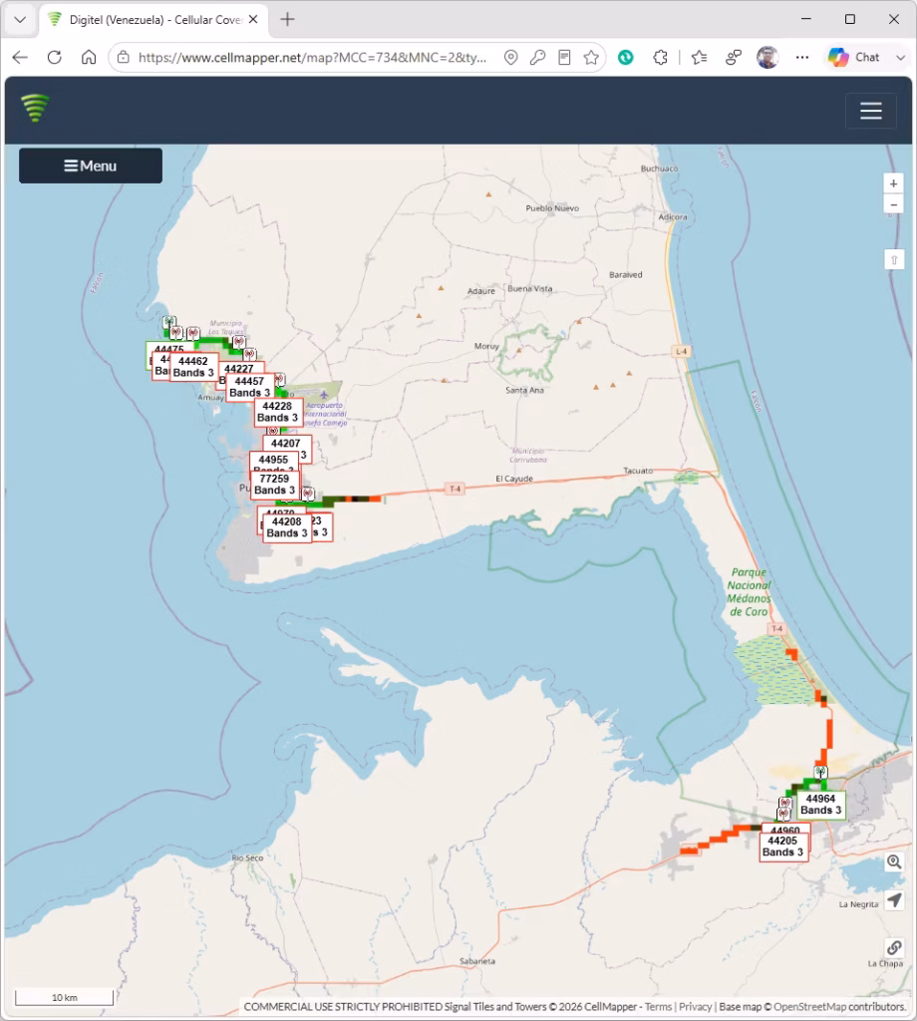This screenshot has height=1021, width=917.
Task: Click the CellMapper green signal logo
Action: (35, 108)
